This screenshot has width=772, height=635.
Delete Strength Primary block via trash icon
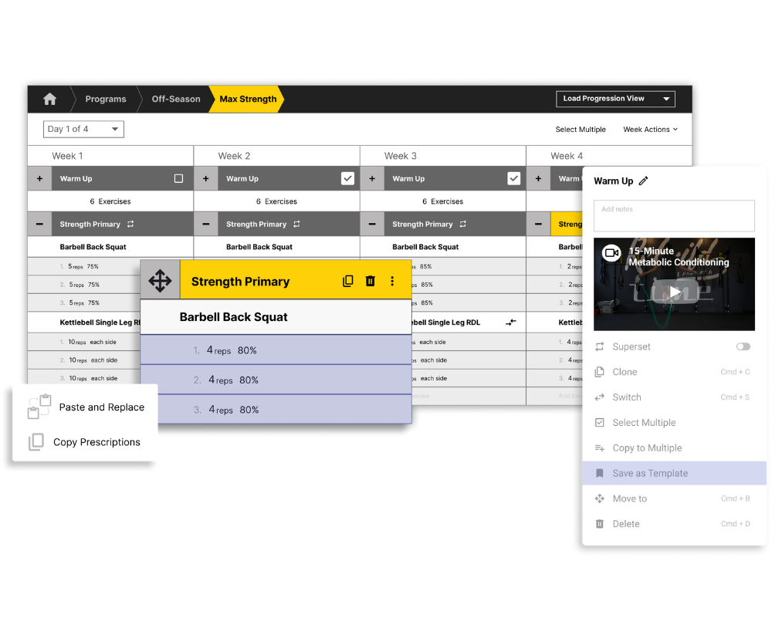pyautogui.click(x=370, y=282)
